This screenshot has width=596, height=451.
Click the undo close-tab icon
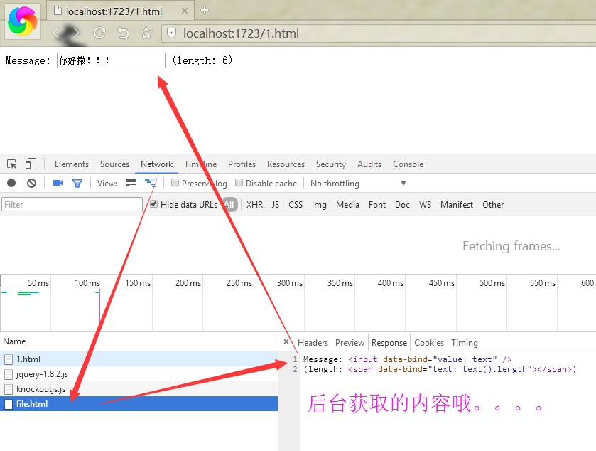click(123, 33)
